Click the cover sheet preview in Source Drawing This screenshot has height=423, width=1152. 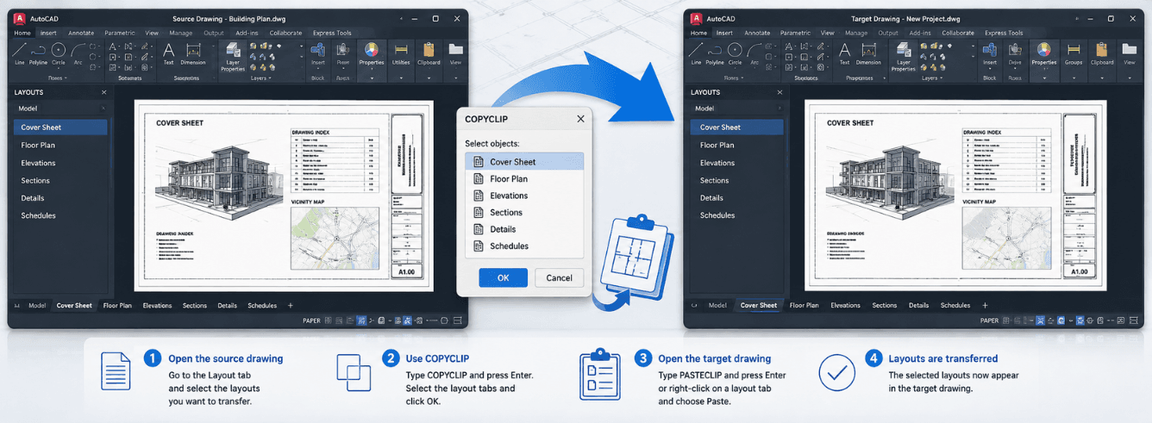point(285,196)
